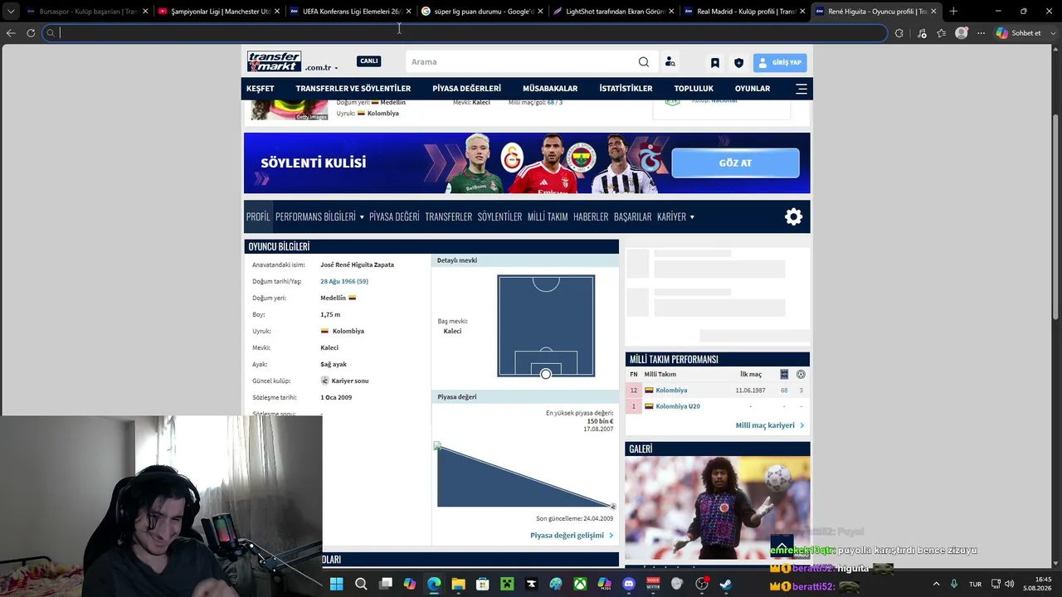
Task: Click the goalkeeper position marker on pitch
Action: point(546,375)
